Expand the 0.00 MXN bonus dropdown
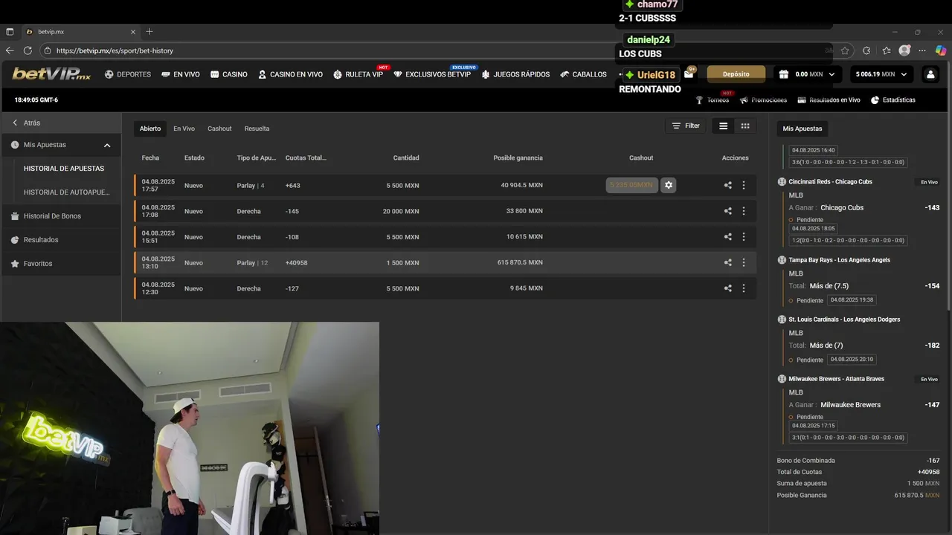The image size is (952, 535). tap(808, 74)
